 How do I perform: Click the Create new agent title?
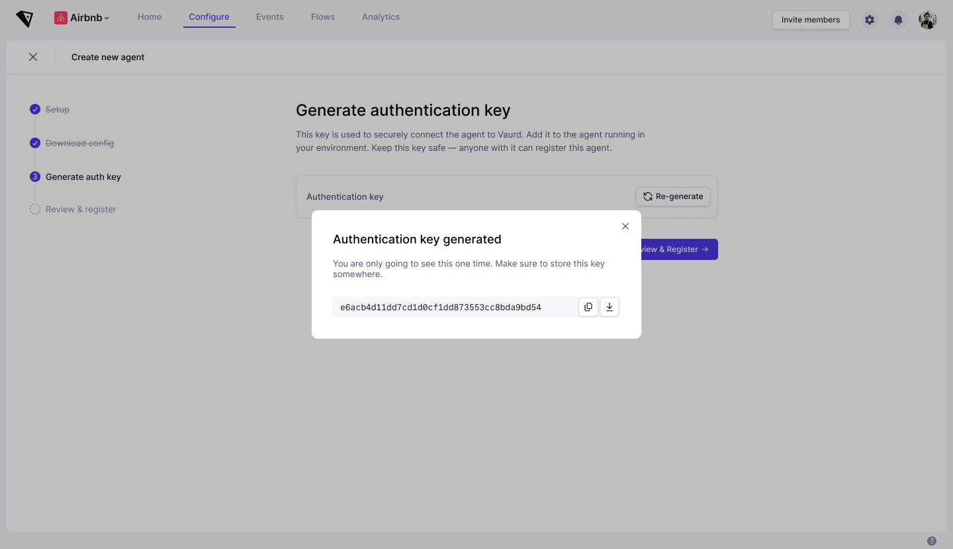pyautogui.click(x=108, y=57)
